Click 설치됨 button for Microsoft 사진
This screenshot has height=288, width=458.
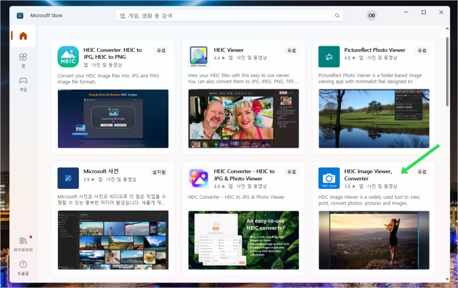pos(159,172)
